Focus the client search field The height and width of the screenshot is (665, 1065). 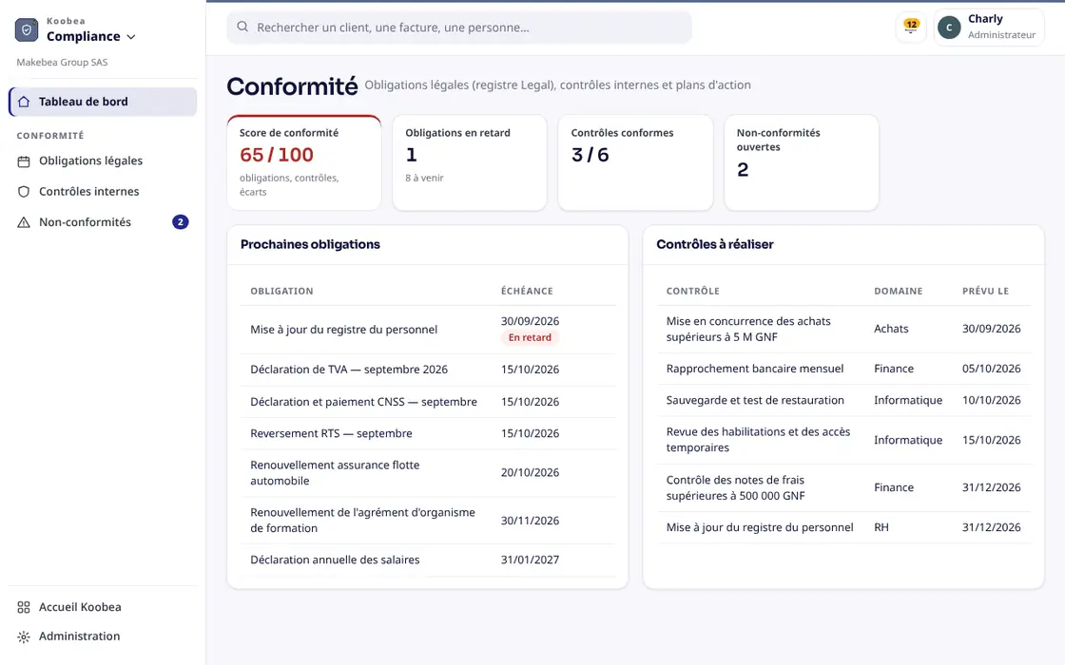(x=459, y=28)
